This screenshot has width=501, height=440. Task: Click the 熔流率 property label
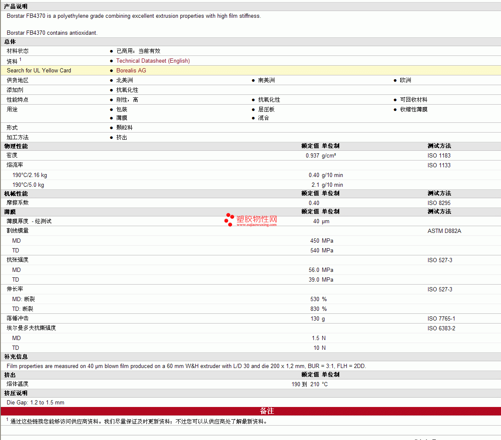(15, 165)
